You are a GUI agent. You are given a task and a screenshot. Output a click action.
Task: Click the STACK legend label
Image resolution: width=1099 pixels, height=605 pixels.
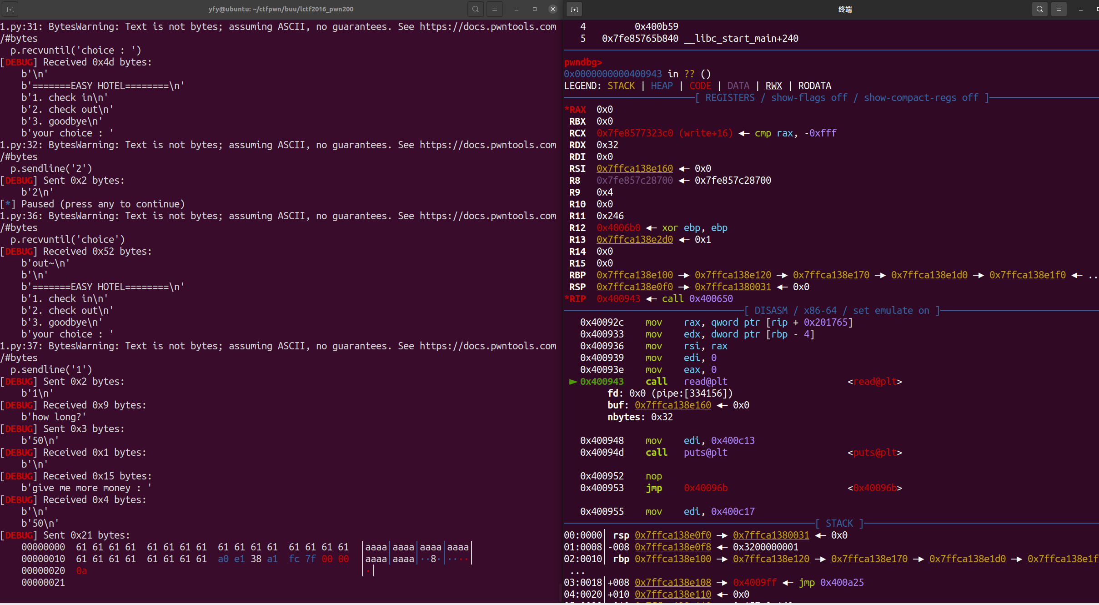coord(621,86)
